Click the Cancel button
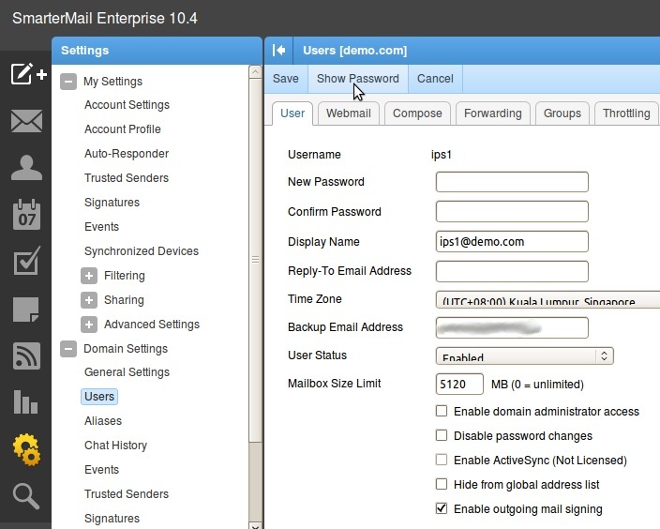The width and height of the screenshot is (660, 529). pos(435,79)
